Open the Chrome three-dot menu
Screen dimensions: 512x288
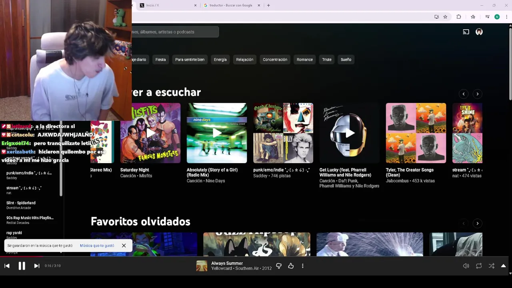(507, 17)
